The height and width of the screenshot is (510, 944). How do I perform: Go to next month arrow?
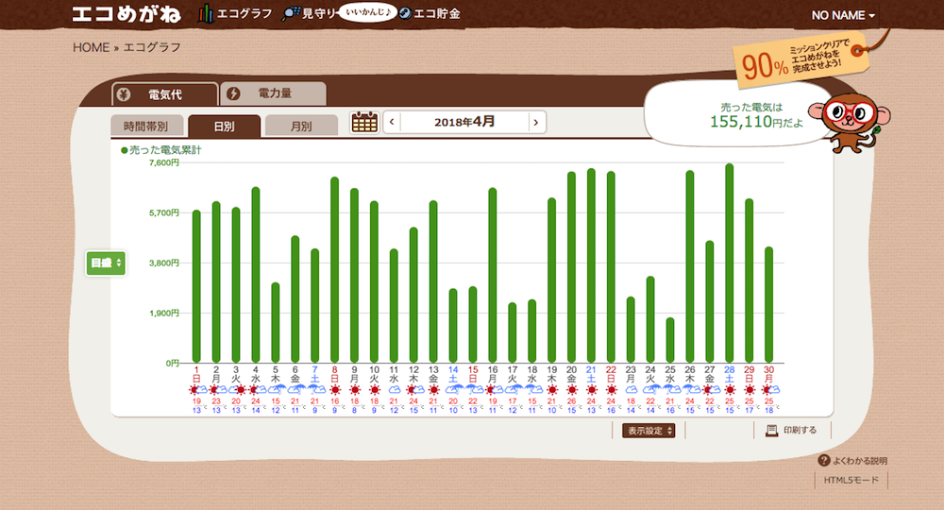535,122
